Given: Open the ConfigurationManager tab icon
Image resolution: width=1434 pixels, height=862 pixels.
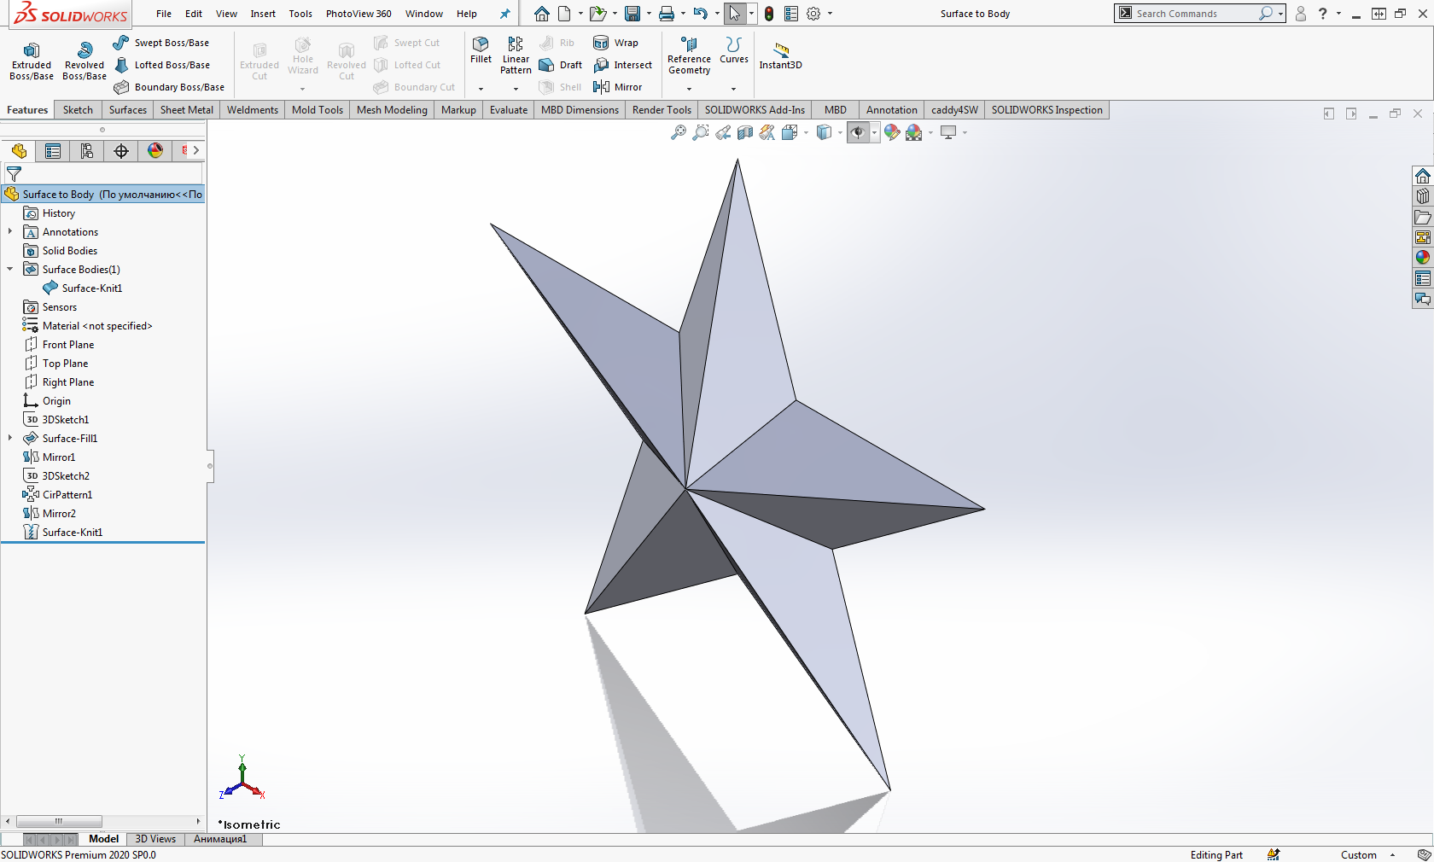Looking at the screenshot, I should tap(87, 151).
